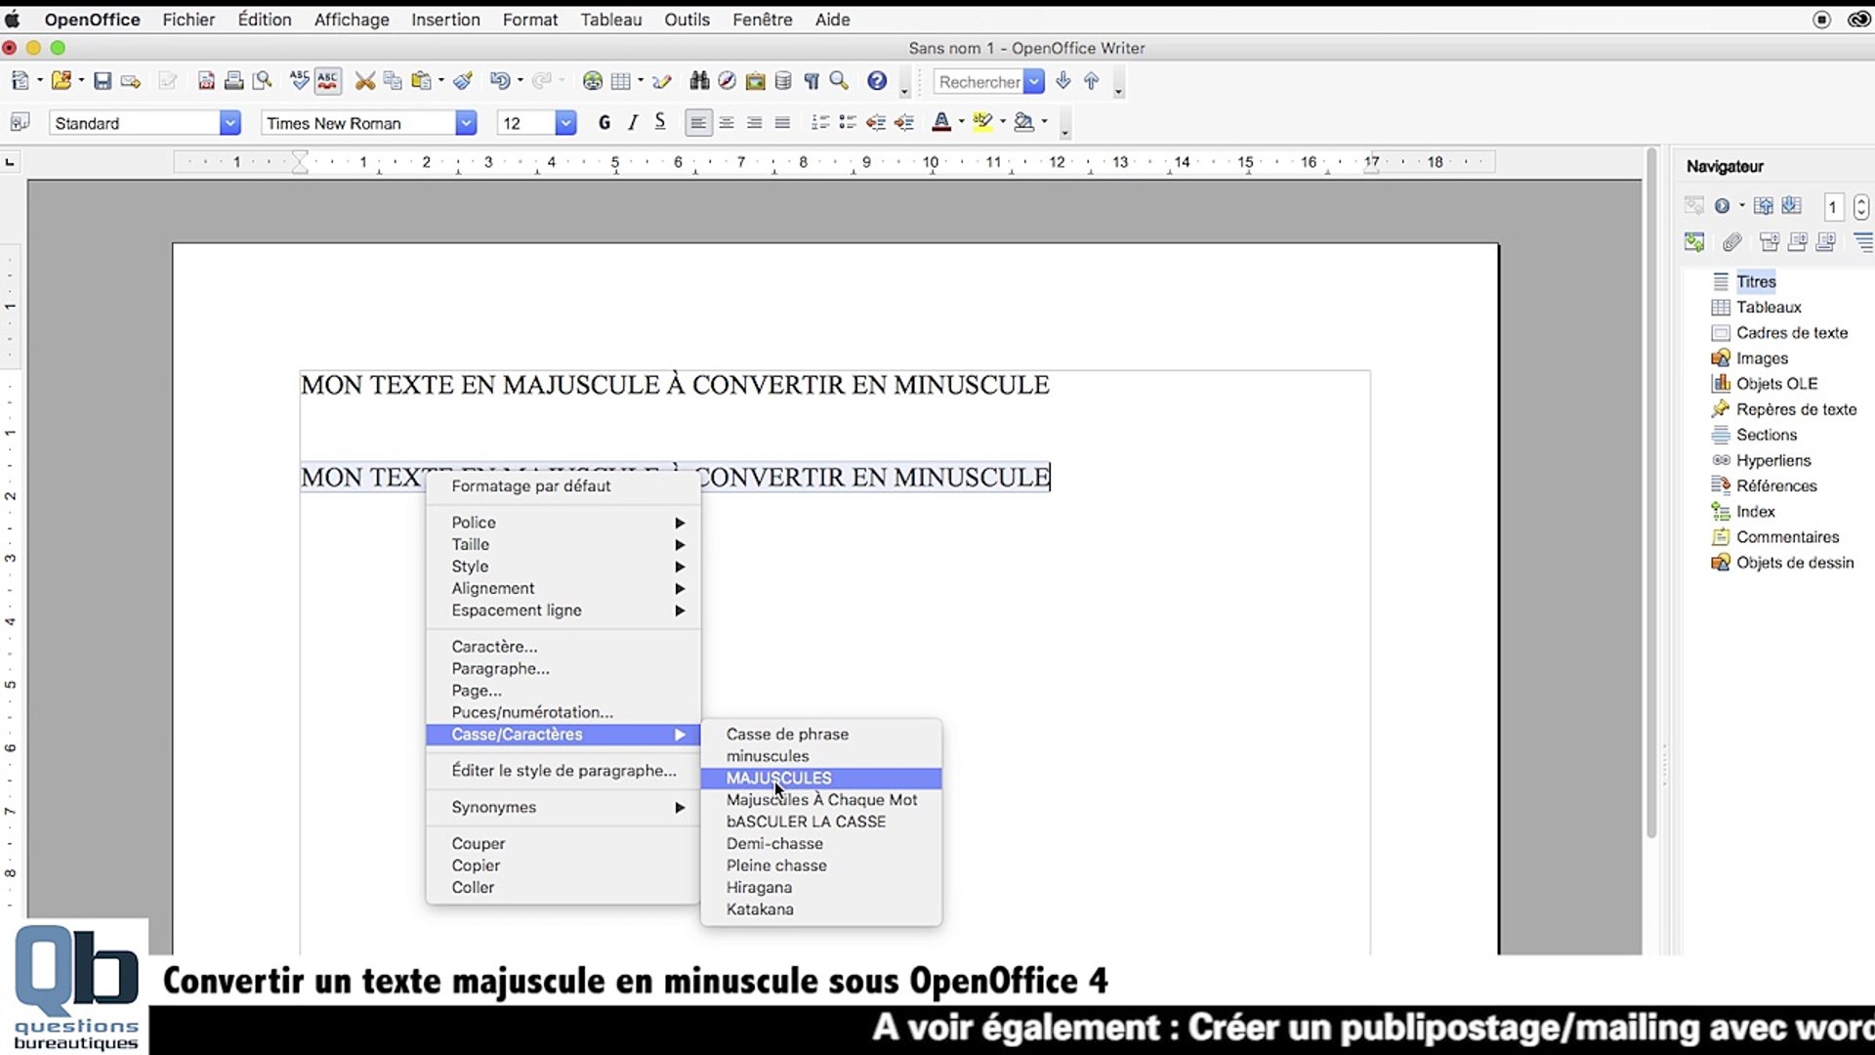Enable automatic spellchecking toggle
The width and height of the screenshot is (1875, 1055).
click(x=327, y=81)
